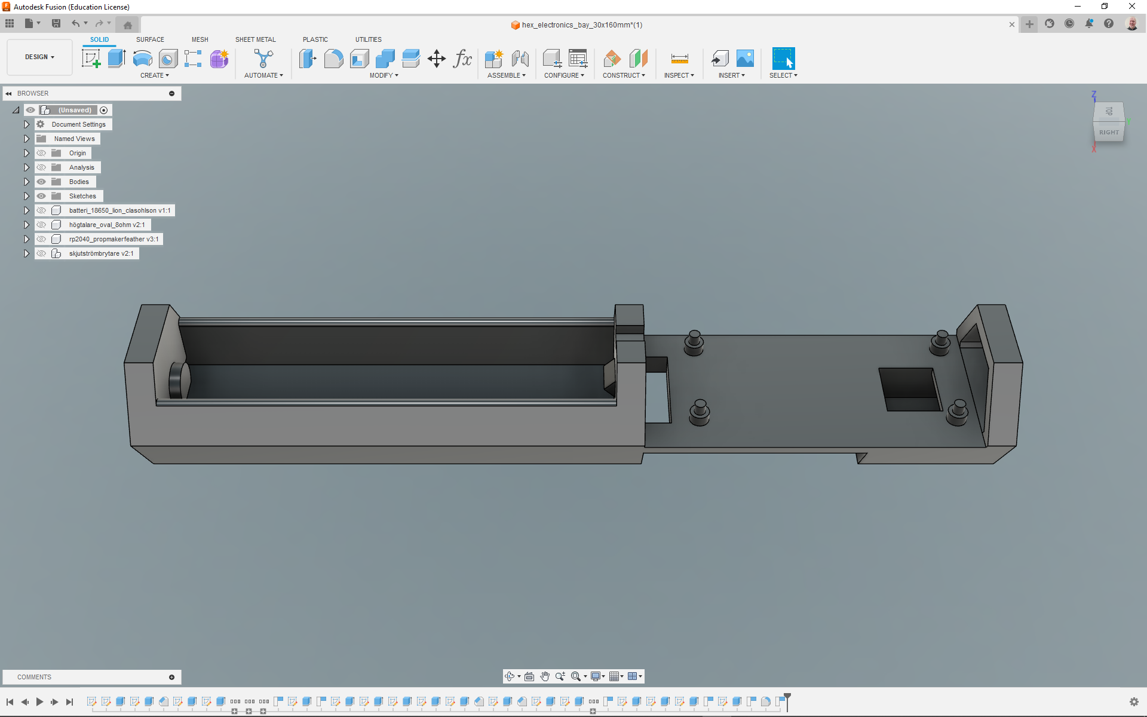Open the Automate tool icon
The height and width of the screenshot is (717, 1147).
click(x=263, y=59)
